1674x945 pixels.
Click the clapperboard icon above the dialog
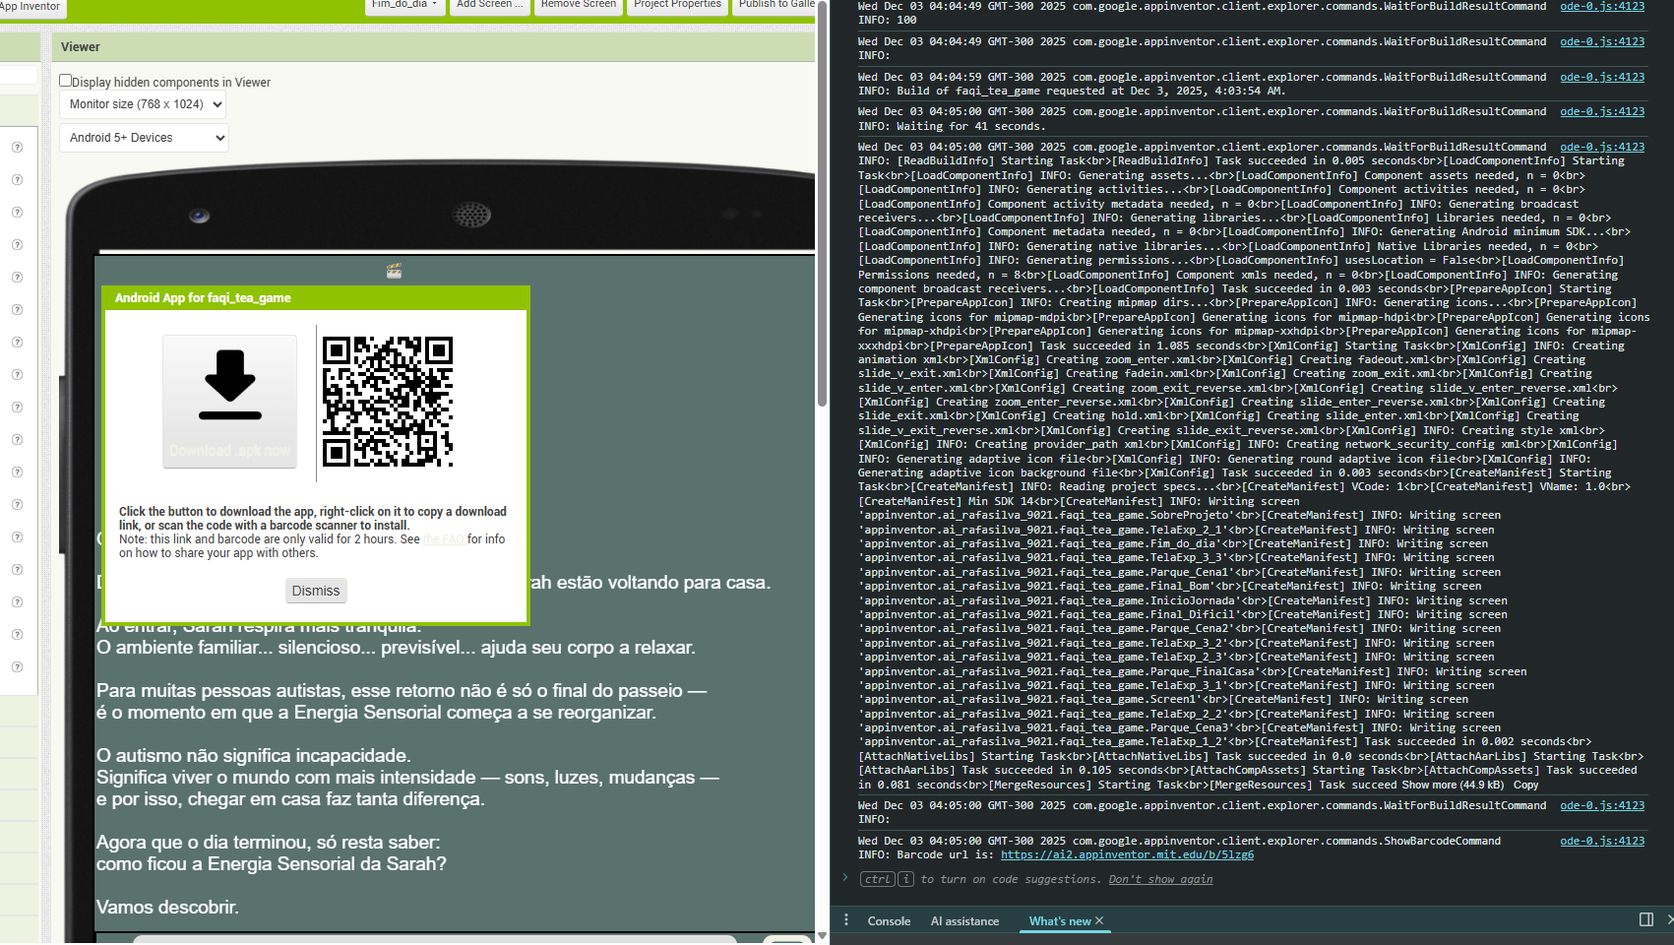click(394, 271)
